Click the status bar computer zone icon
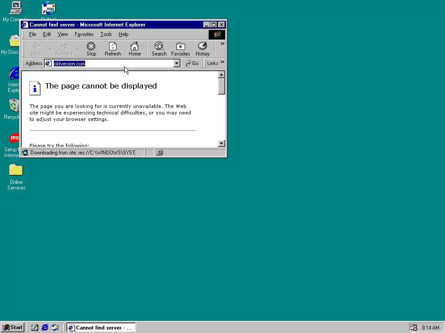 point(160,153)
